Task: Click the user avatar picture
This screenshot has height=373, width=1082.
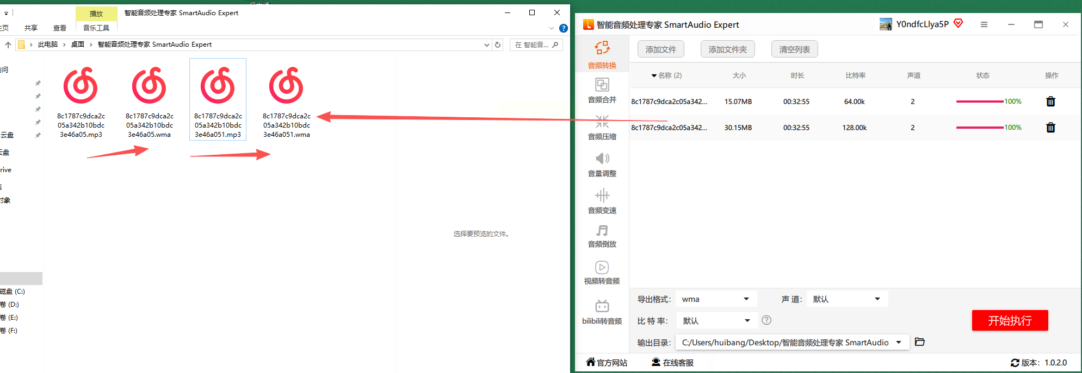Action: (886, 24)
